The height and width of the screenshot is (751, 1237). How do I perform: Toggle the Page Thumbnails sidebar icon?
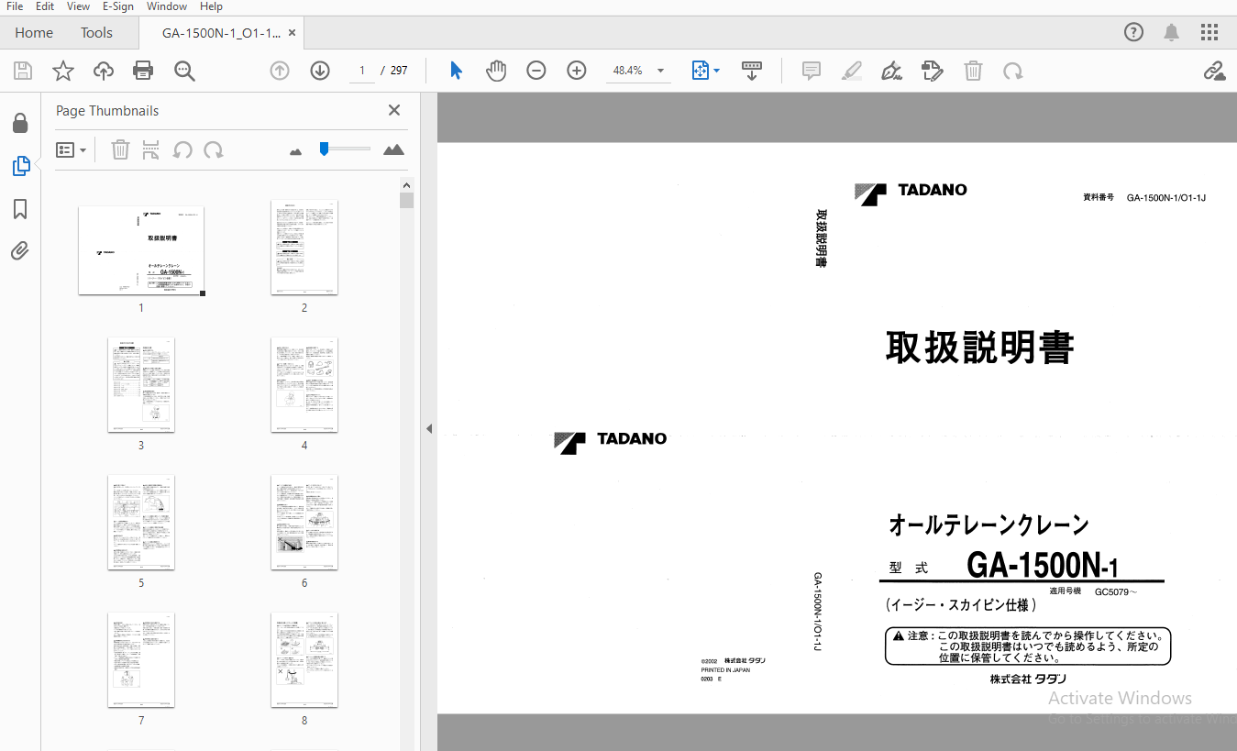click(20, 166)
